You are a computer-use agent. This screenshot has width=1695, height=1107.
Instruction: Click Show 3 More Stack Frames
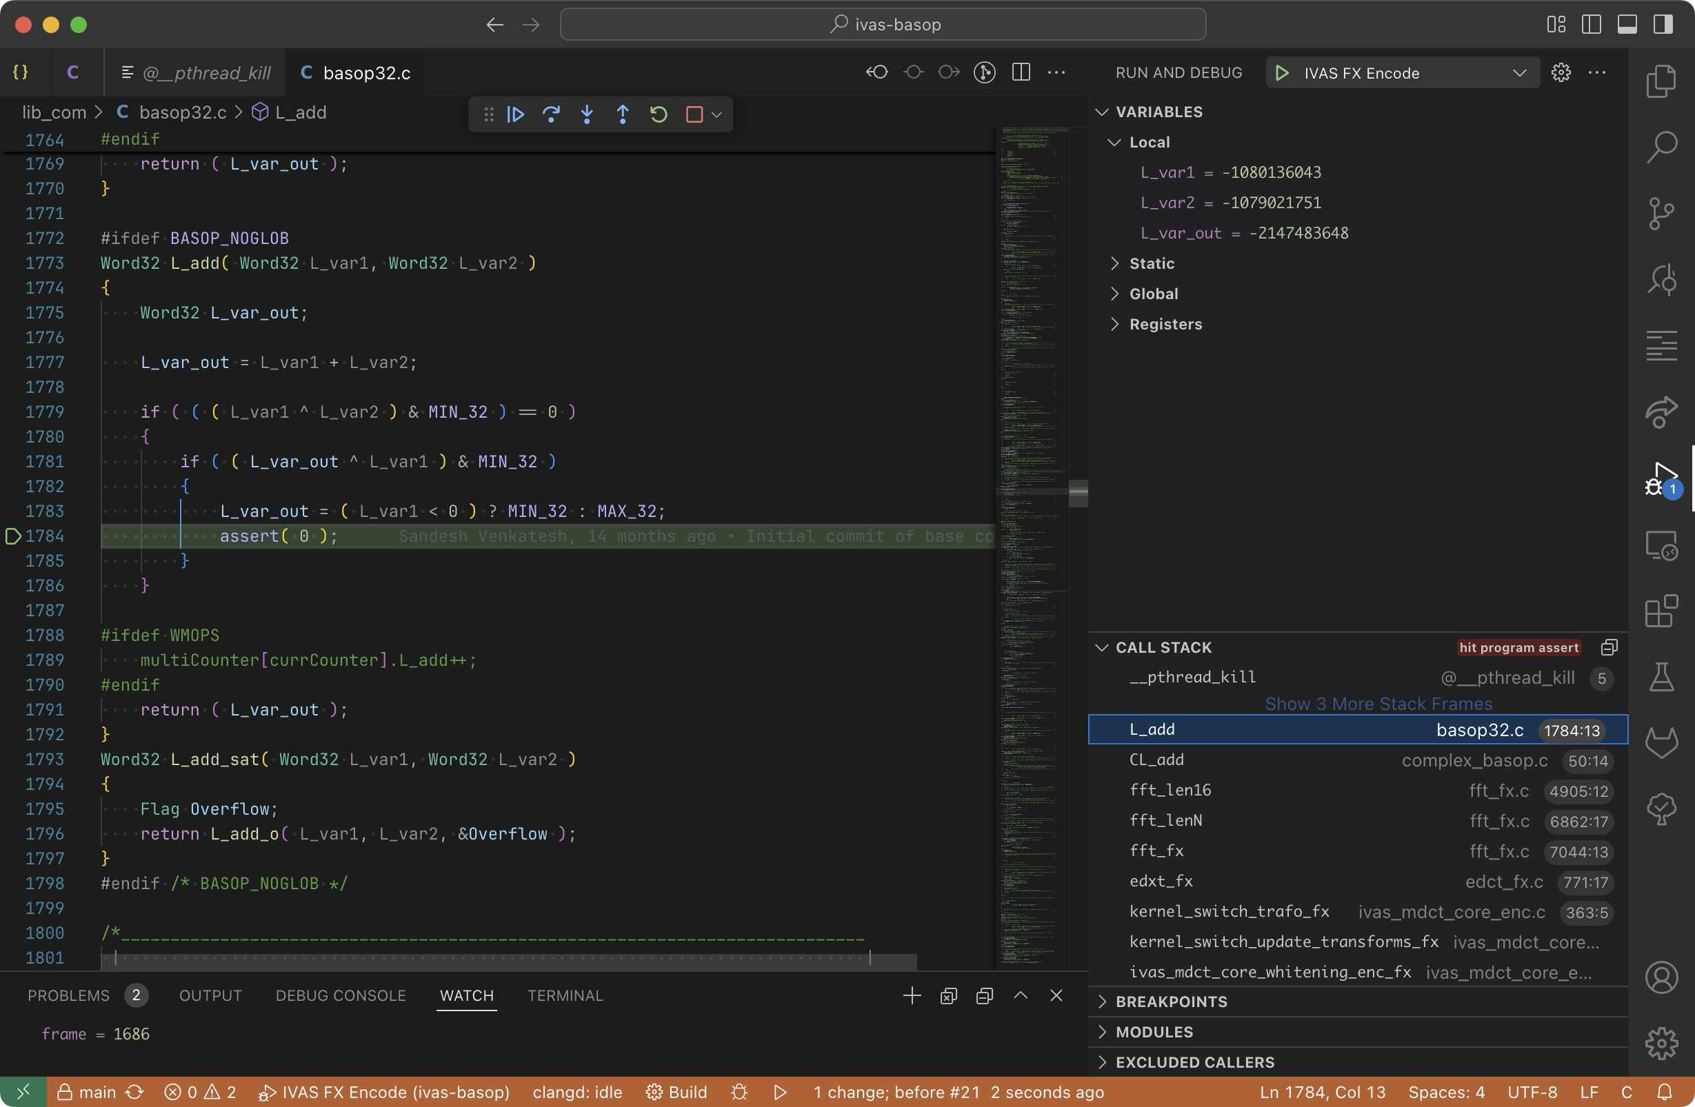coord(1378,703)
